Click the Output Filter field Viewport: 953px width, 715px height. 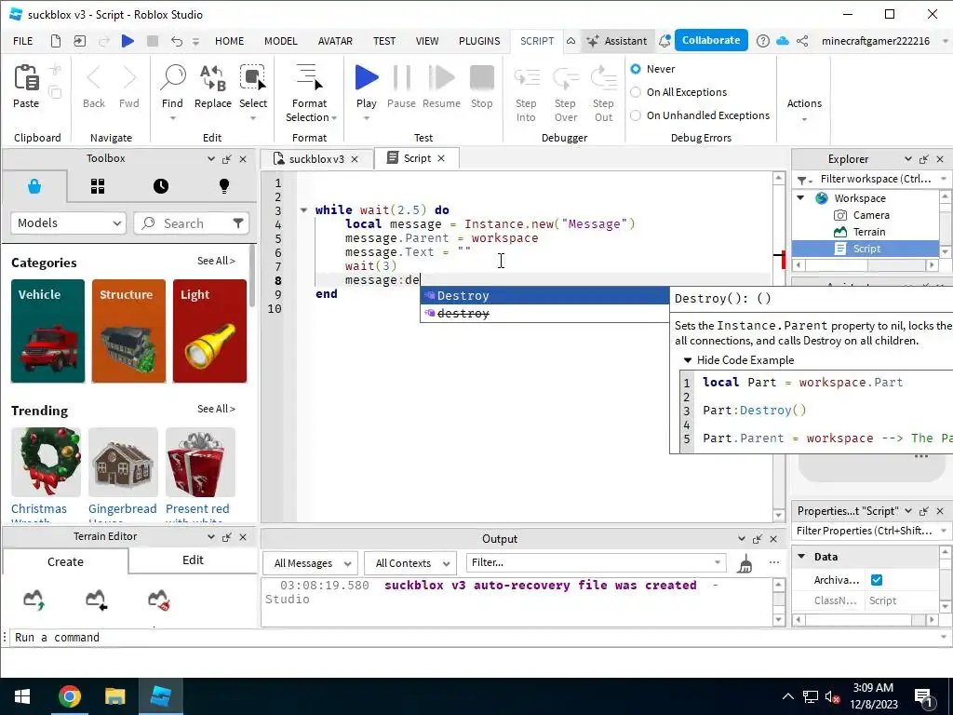[x=596, y=562]
